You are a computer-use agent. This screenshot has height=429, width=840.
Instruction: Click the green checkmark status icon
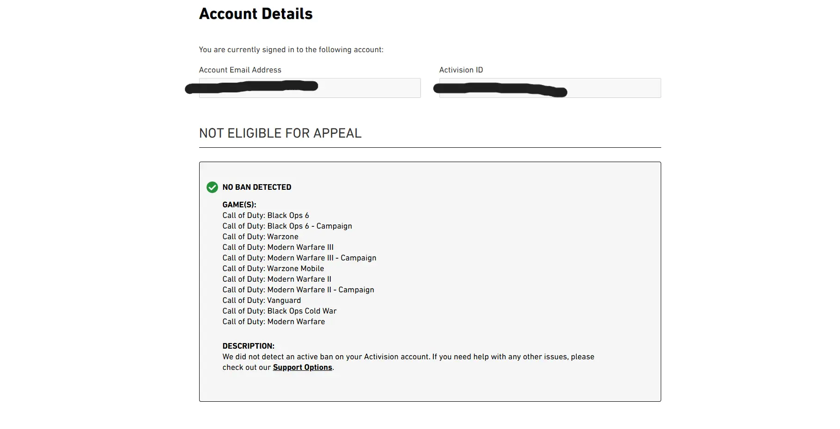[212, 187]
